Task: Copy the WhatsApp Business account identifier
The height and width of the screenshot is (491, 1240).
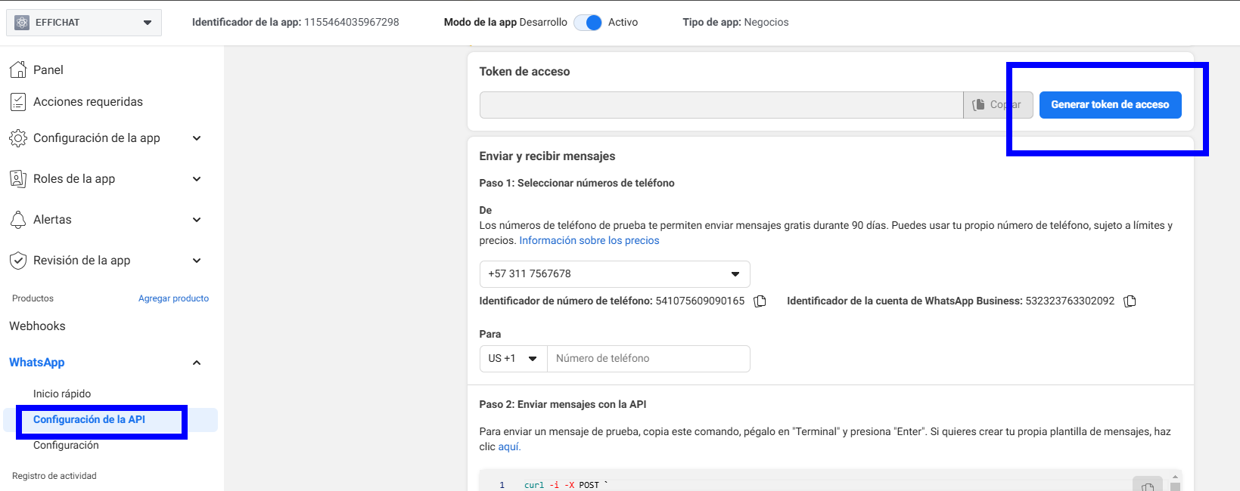Action: click(x=1130, y=301)
